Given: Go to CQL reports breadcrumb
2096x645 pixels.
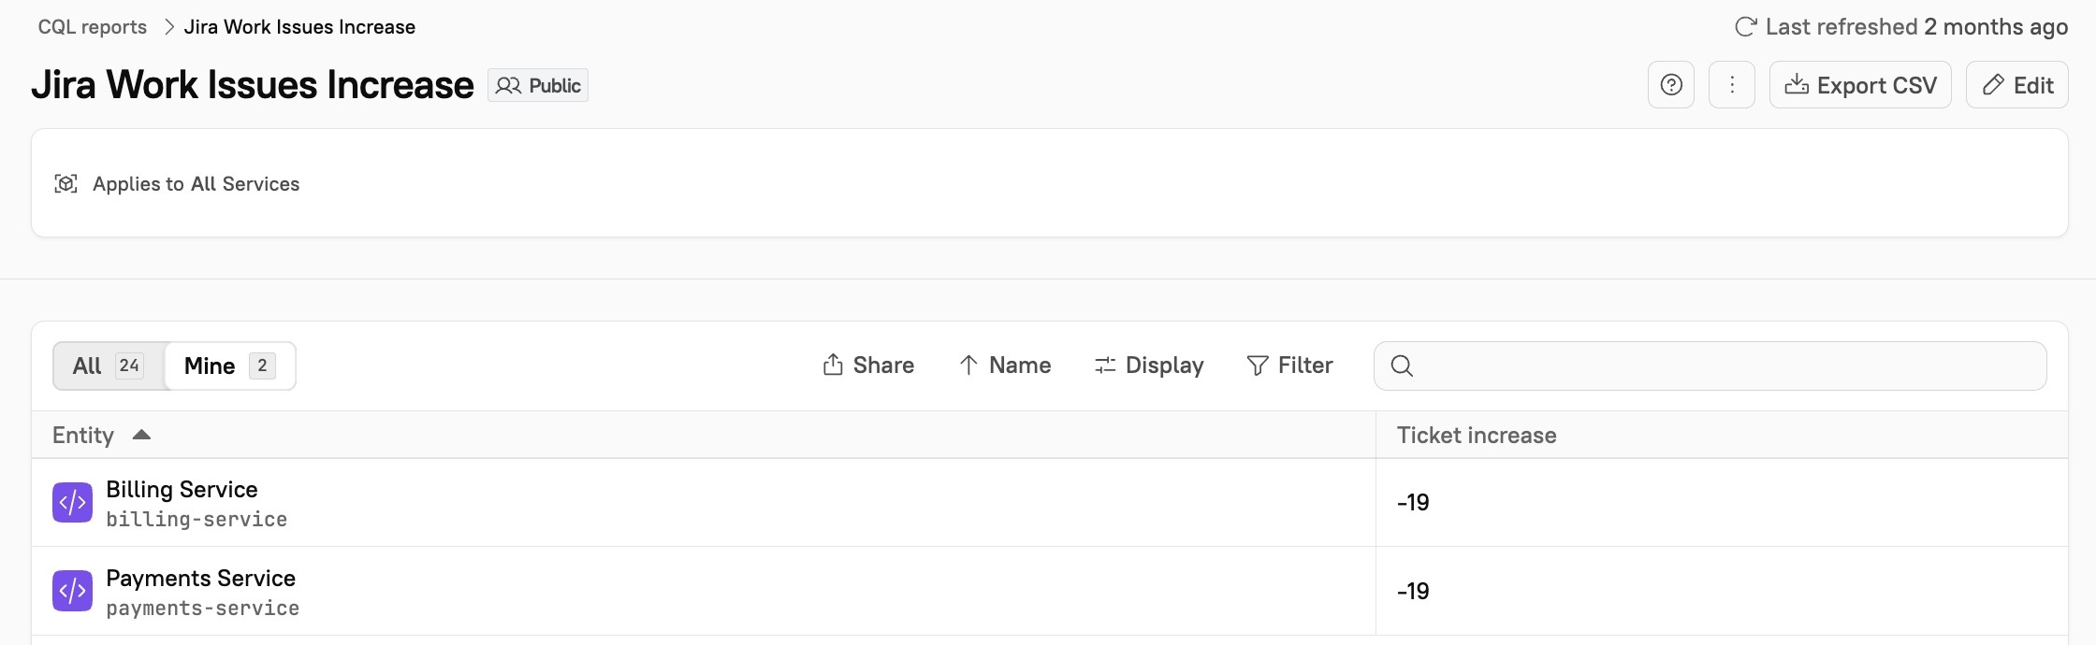Looking at the screenshot, I should [x=93, y=27].
